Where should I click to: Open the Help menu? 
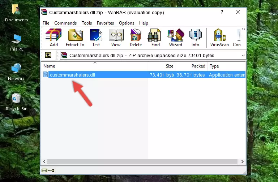[x=144, y=23]
